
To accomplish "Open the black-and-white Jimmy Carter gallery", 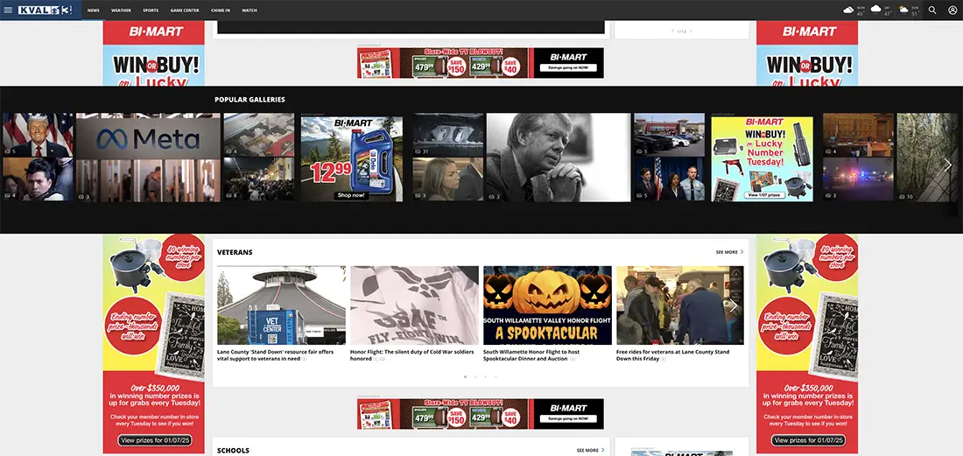I will coord(559,158).
